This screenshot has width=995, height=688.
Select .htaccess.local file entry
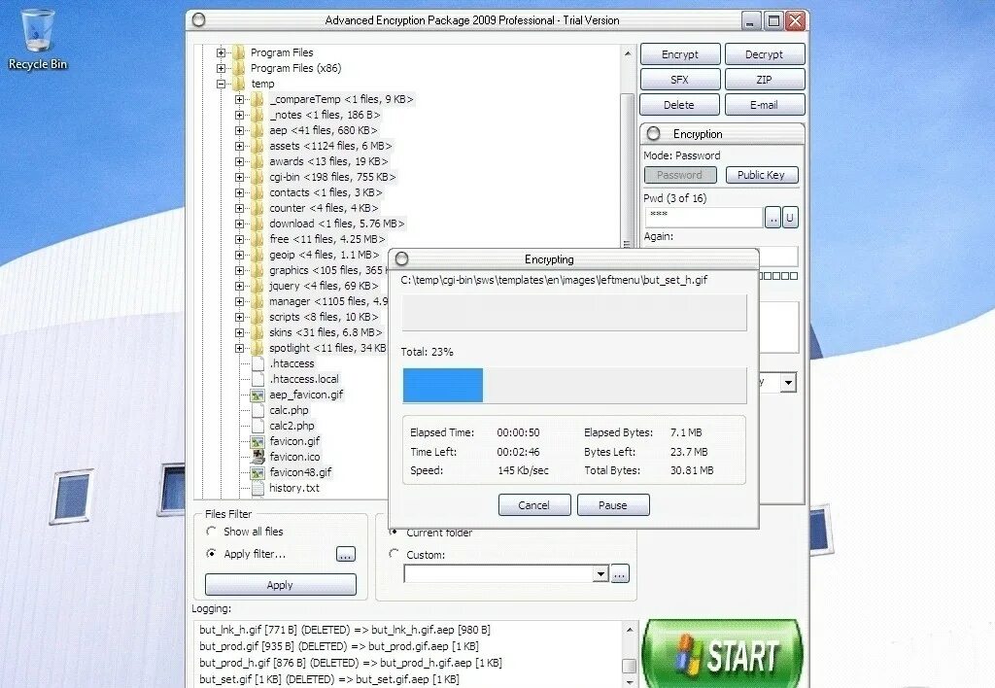click(304, 379)
